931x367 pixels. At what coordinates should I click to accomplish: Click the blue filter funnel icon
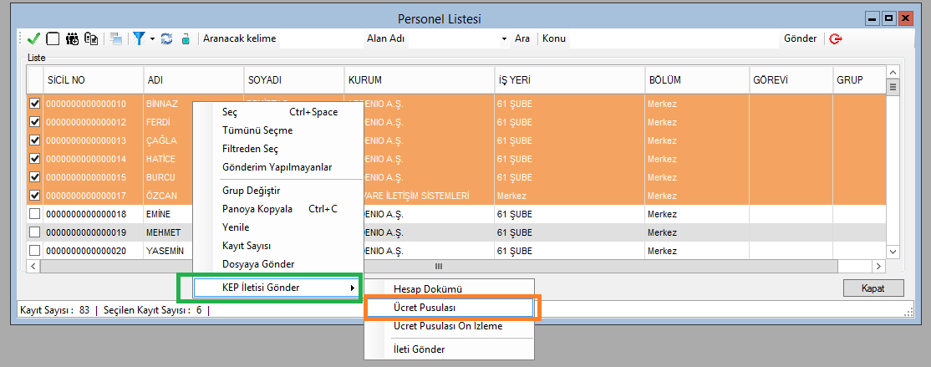click(x=139, y=38)
